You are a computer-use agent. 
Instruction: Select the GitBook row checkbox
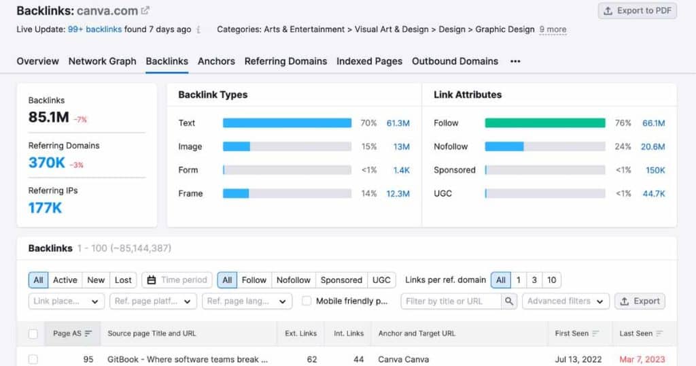[33, 359]
